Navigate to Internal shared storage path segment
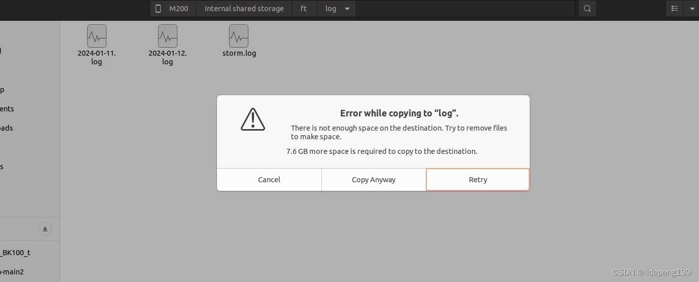The width and height of the screenshot is (699, 282). (244, 9)
